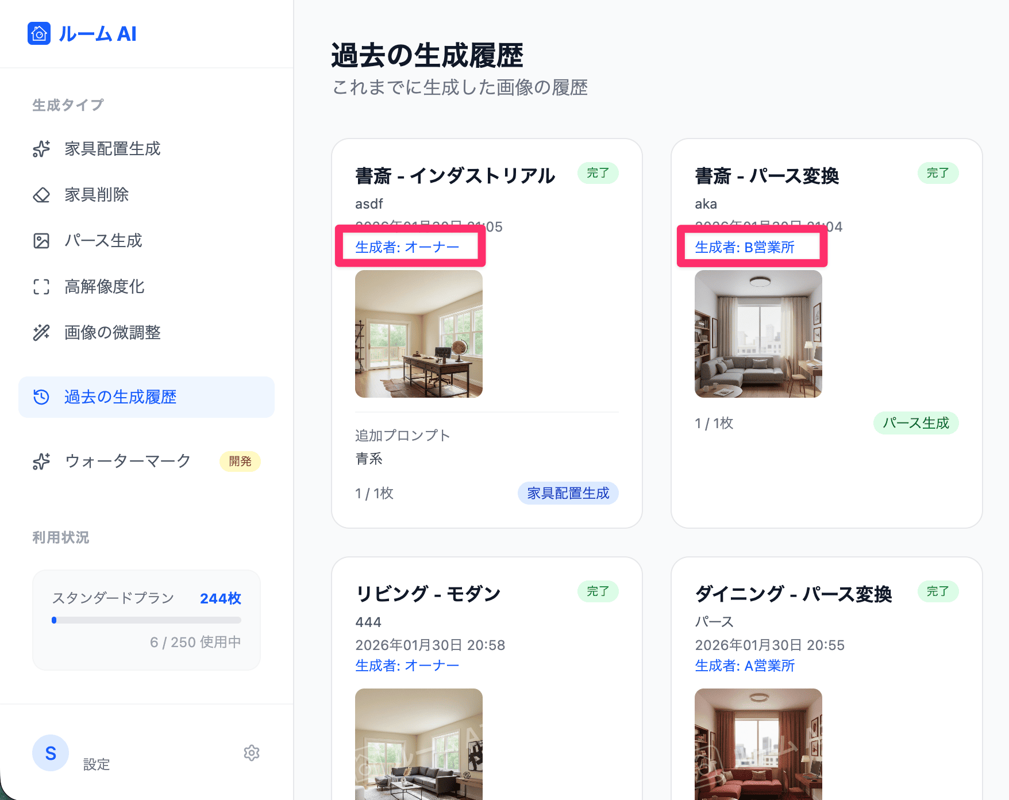Click the S user avatar
1009x800 pixels.
pyautogui.click(x=51, y=753)
